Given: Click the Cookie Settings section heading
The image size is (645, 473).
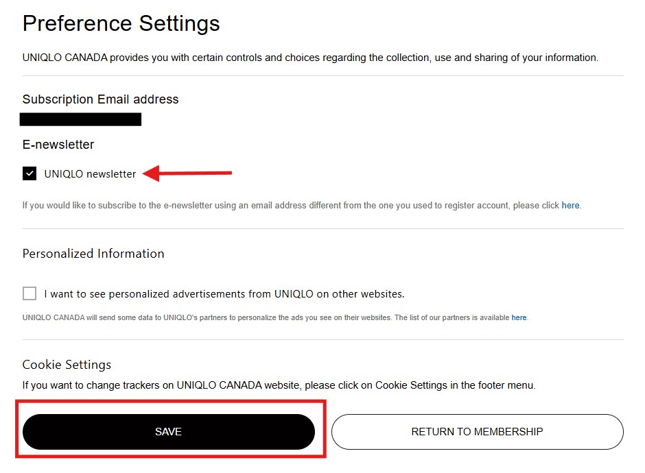Looking at the screenshot, I should (x=67, y=364).
